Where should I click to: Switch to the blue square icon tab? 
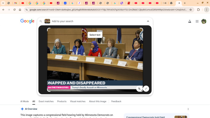[65, 3]
